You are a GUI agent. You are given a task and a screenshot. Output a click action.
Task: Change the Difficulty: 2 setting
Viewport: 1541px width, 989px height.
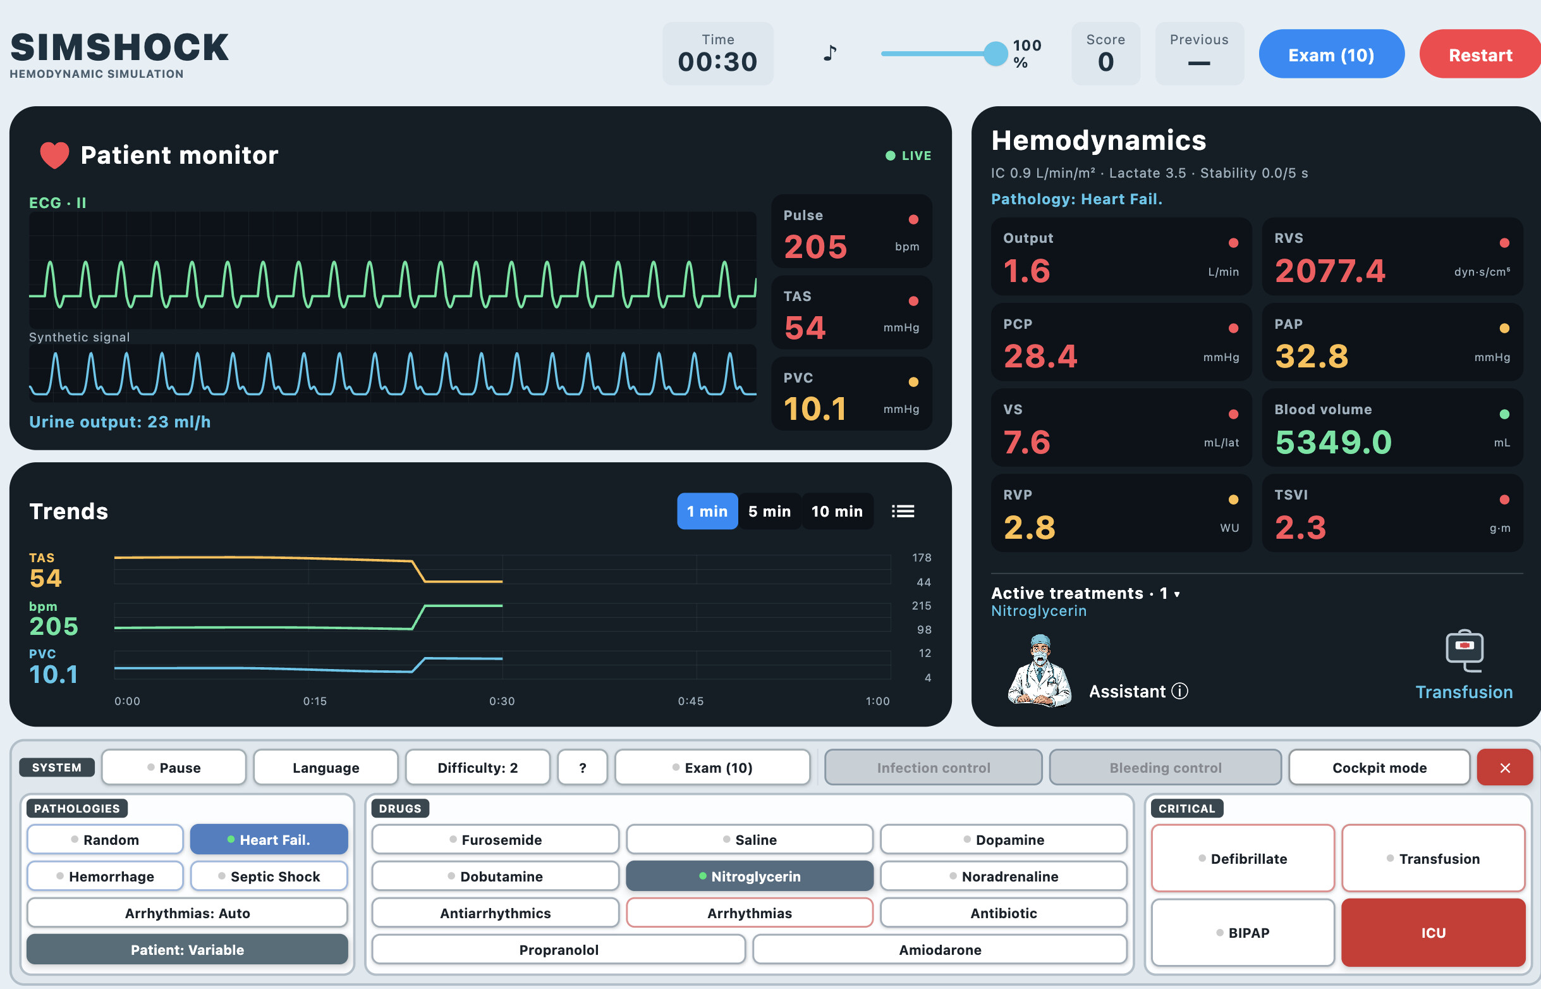pos(478,768)
